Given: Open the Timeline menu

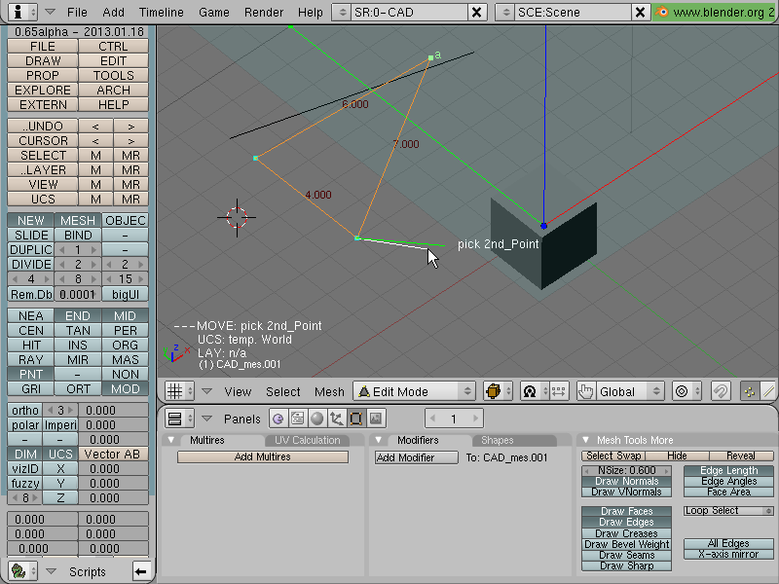Looking at the screenshot, I should [162, 12].
